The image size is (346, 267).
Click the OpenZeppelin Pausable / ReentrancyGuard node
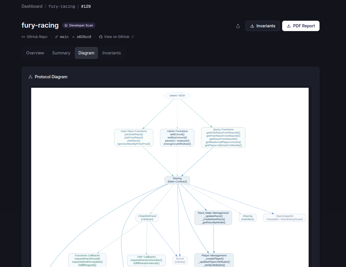[x=284, y=218]
